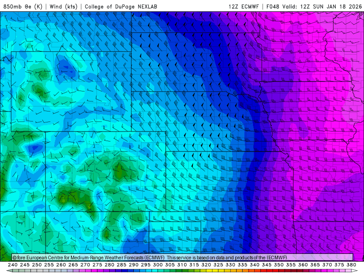364x273 pixels.
Task: Click the 330 legend value
Action: point(230,265)
